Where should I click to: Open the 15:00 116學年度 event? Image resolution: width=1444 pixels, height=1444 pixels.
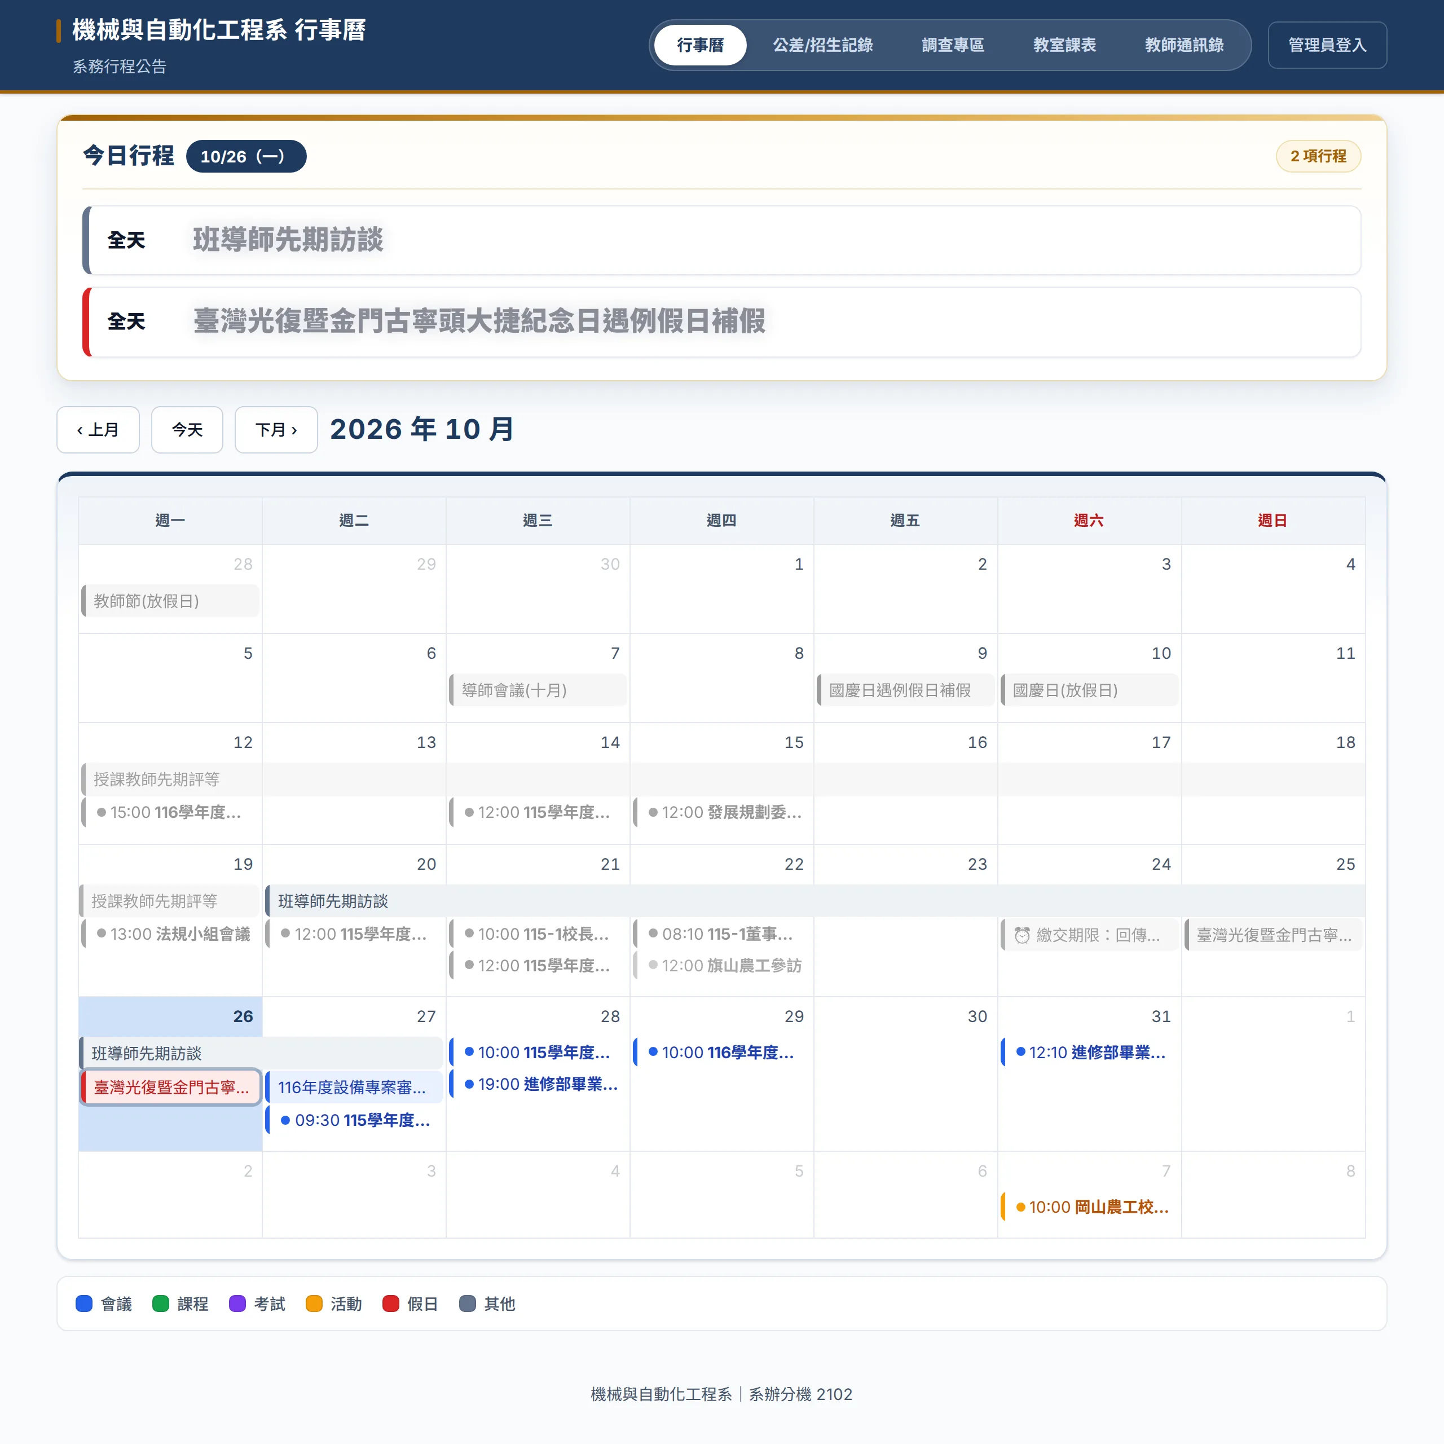[170, 812]
